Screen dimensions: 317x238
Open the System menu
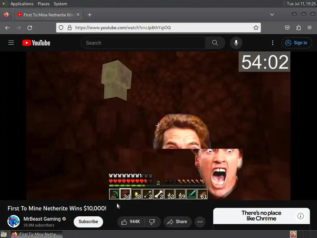pos(60,4)
